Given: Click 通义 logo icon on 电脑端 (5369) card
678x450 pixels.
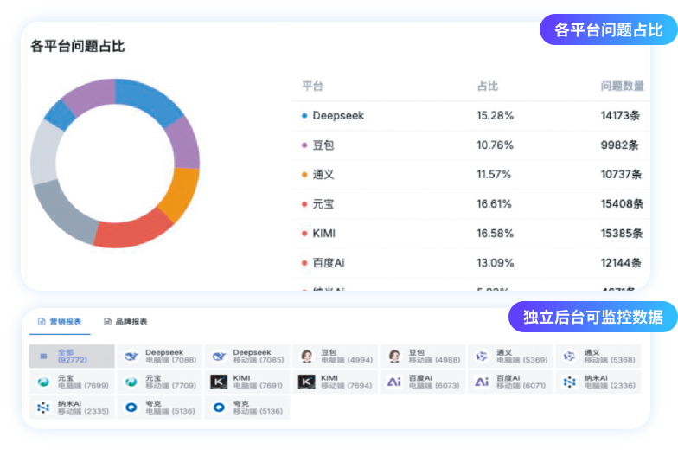Looking at the screenshot, I should pyautogui.click(x=482, y=357).
